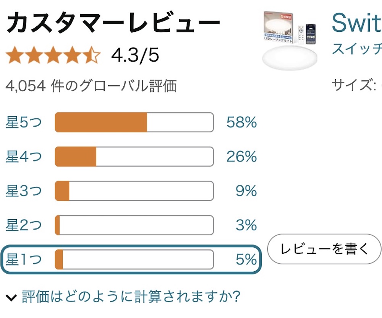Click the 星5つ rating filter link
Image resolution: width=382 pixels, height=318 pixels.
click(23, 123)
